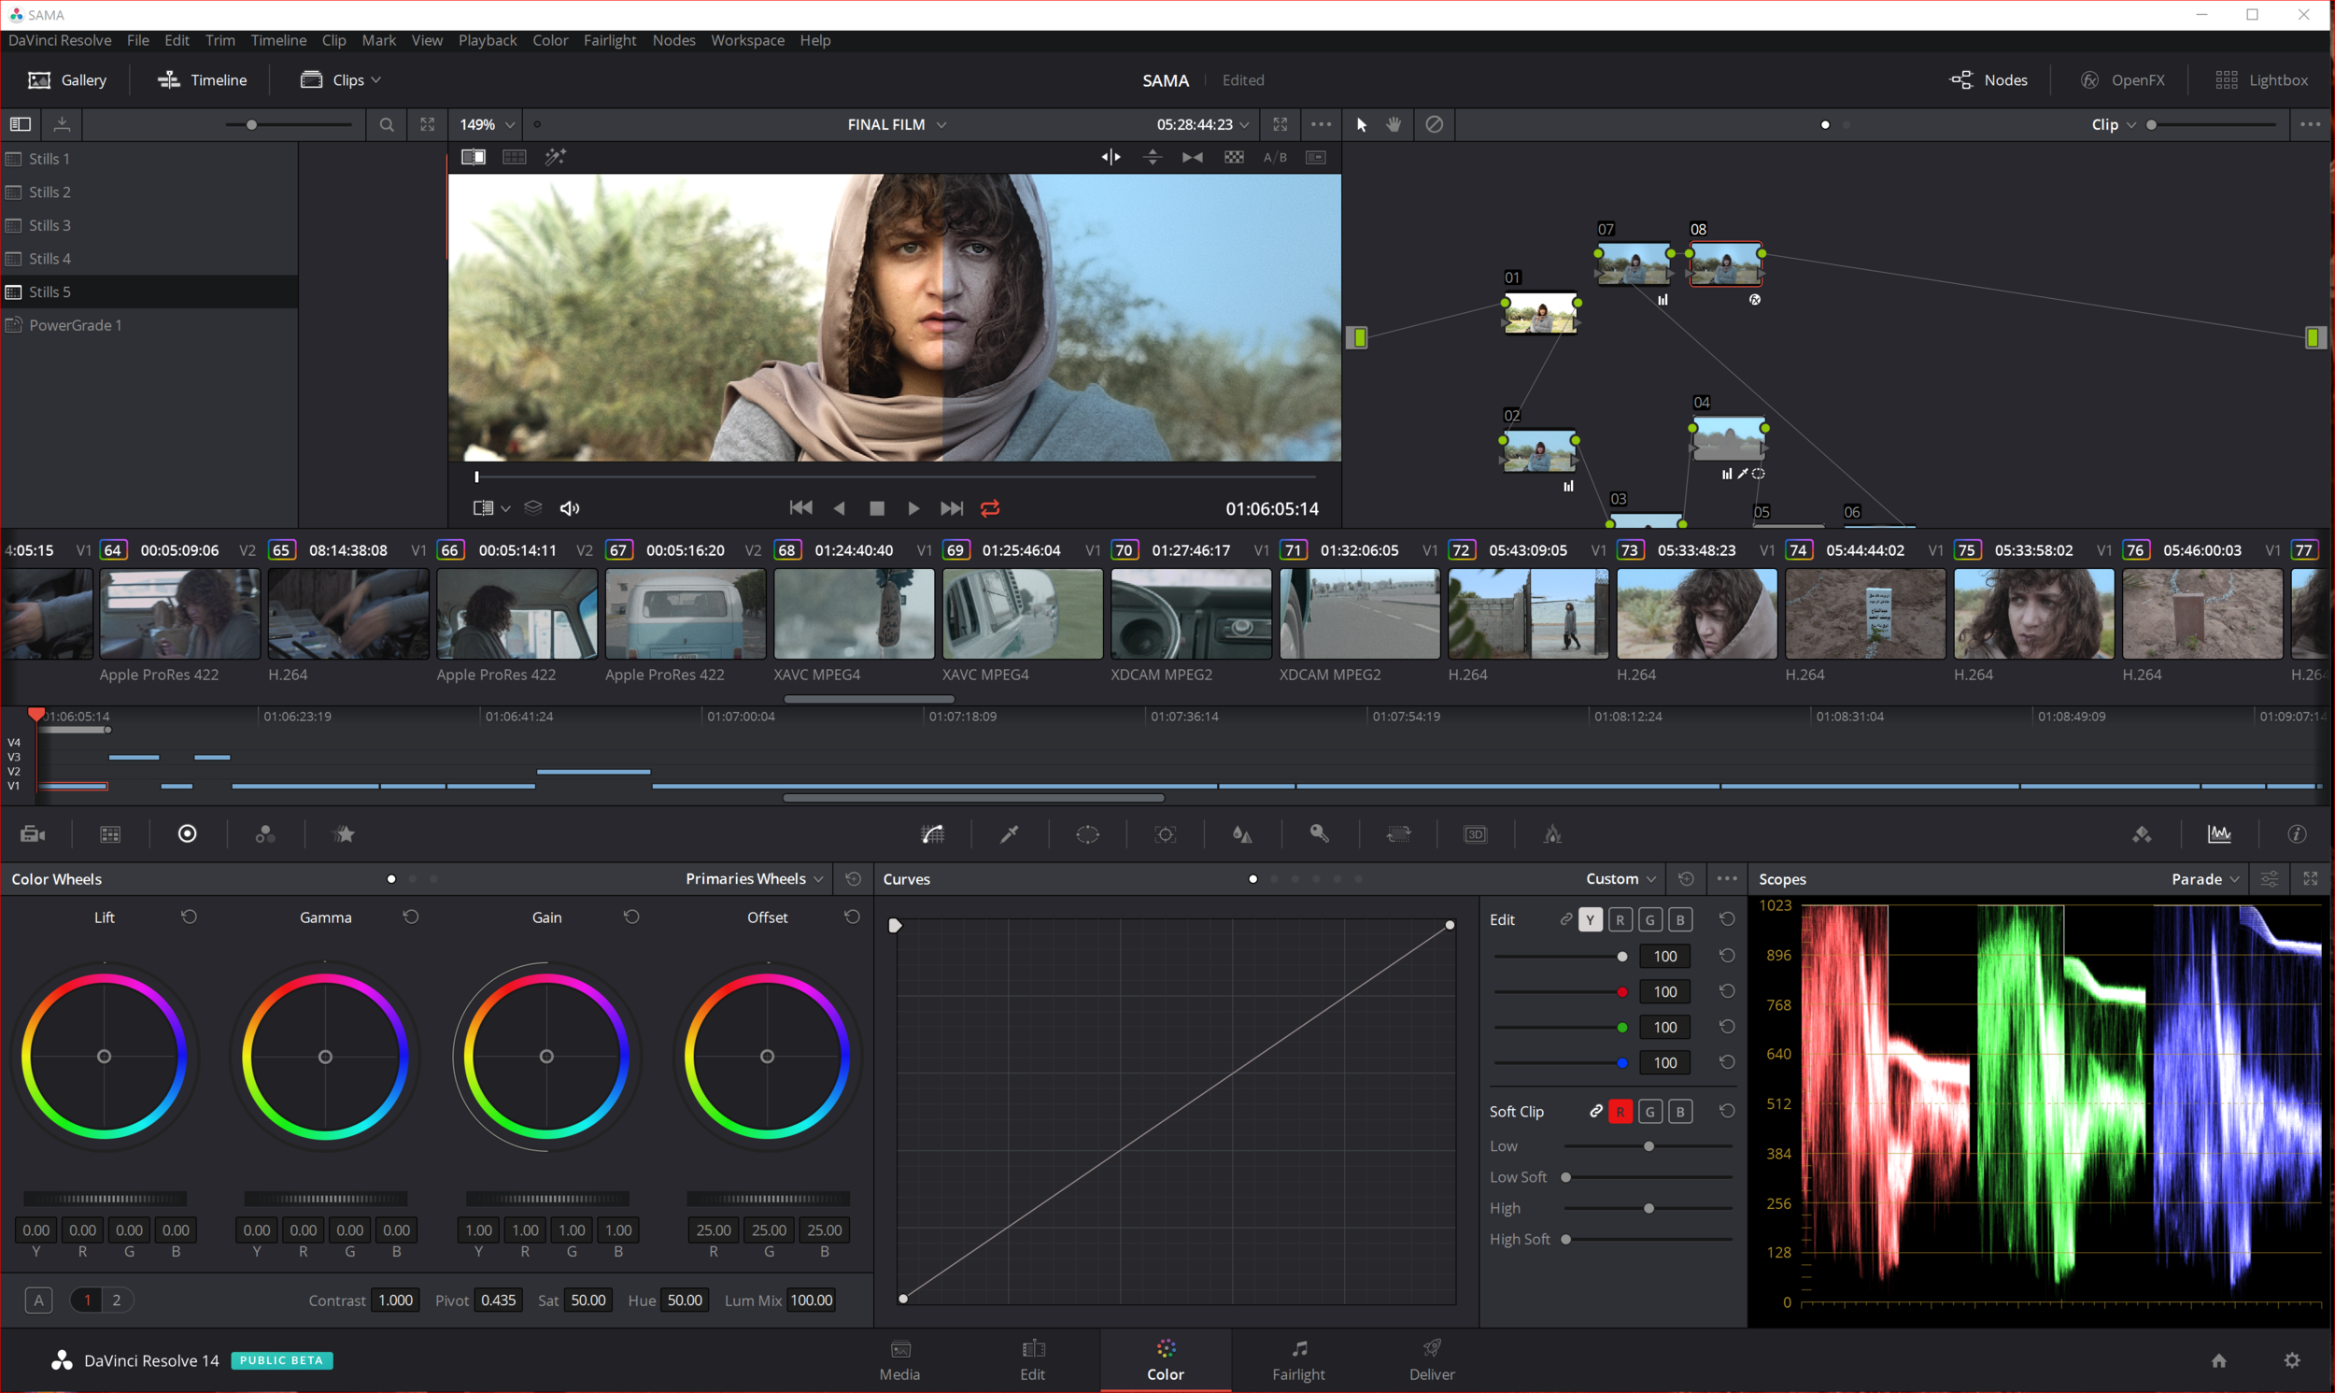This screenshot has width=2335, height=1393.
Task: Enable the green channel for Soft Clip
Action: click(1649, 1111)
